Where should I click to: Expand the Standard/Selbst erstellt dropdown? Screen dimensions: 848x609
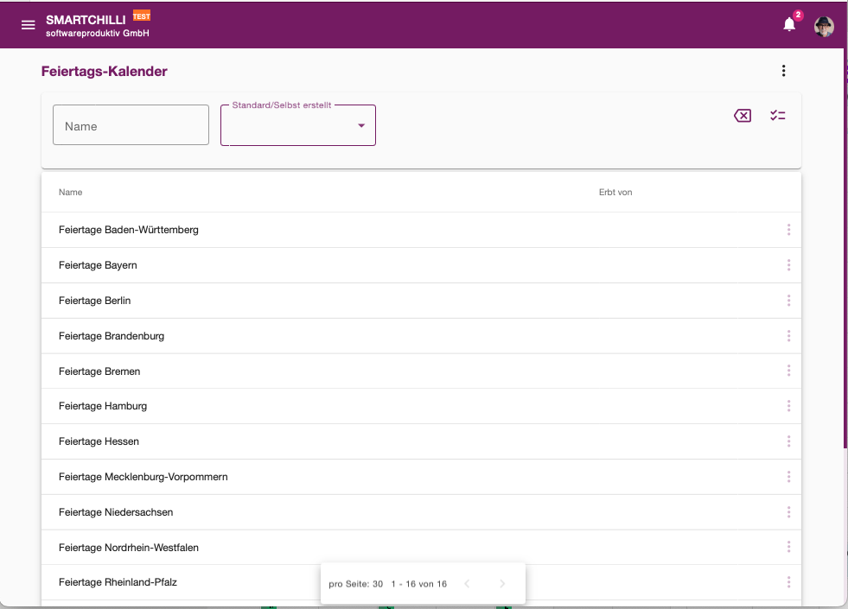pyautogui.click(x=298, y=125)
